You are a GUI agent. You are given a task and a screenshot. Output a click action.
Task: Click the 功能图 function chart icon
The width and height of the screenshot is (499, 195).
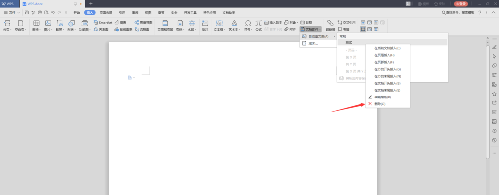click(x=85, y=23)
